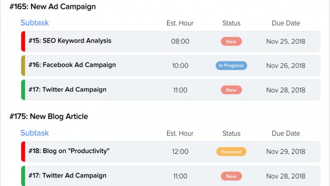Click Subtask link under New Ad Campaign
The width and height of the screenshot is (330, 186).
pyautogui.click(x=35, y=23)
